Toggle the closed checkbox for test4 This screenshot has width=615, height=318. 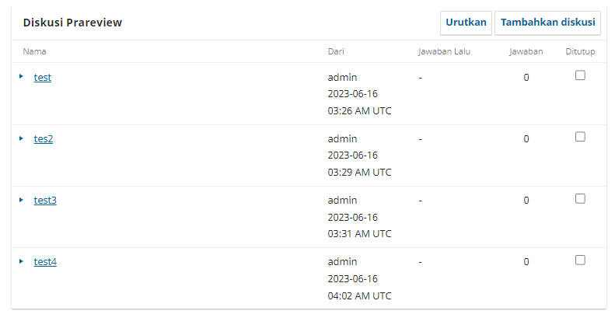coord(580,260)
